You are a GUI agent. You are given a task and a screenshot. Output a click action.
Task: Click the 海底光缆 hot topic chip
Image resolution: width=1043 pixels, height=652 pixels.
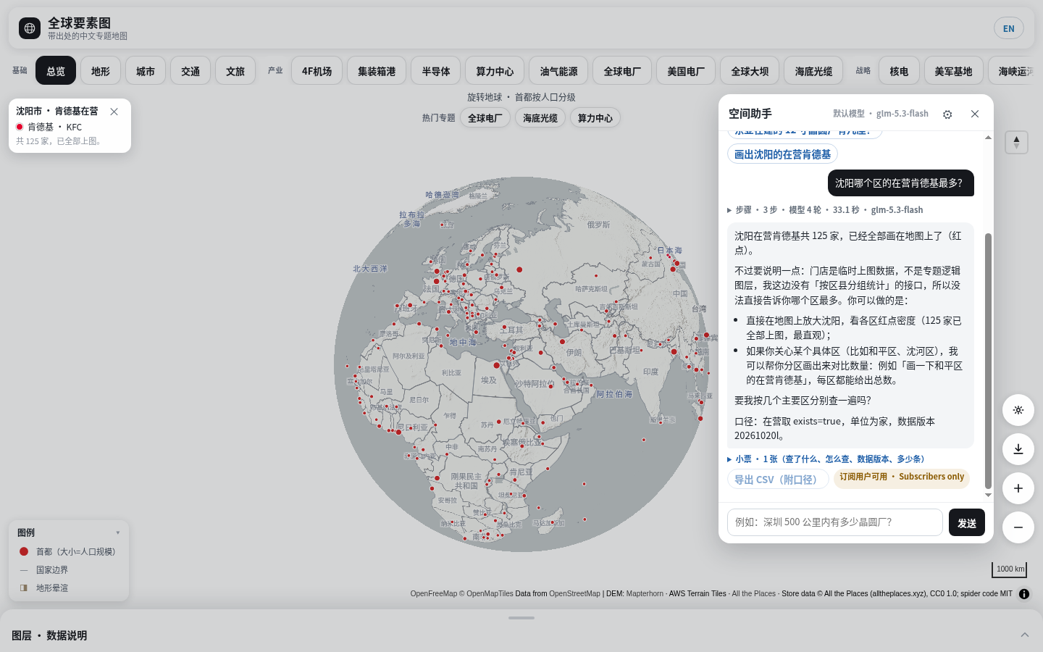tap(540, 118)
